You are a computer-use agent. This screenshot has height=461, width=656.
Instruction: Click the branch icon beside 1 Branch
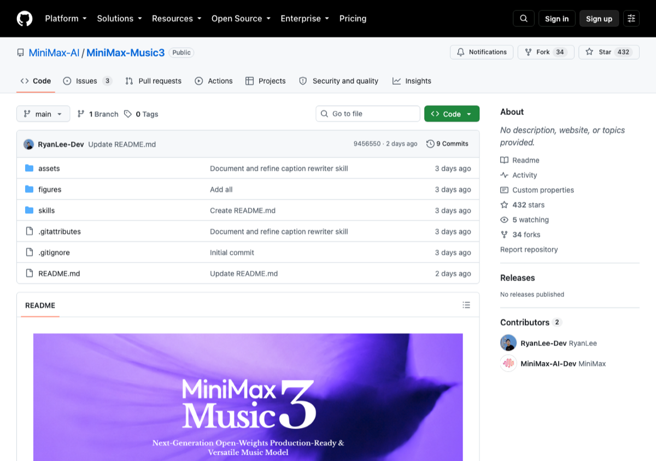[81, 114]
